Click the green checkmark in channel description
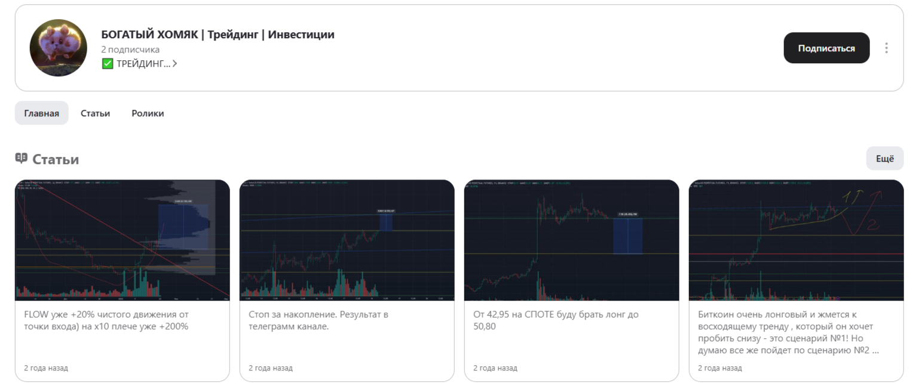The image size is (913, 383). click(x=108, y=63)
